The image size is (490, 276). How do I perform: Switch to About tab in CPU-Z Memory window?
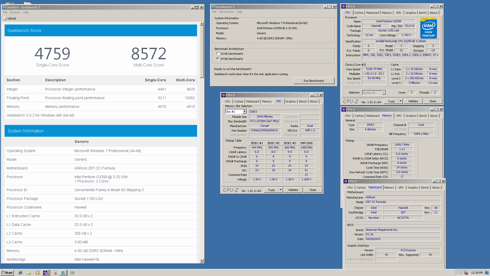point(434,116)
